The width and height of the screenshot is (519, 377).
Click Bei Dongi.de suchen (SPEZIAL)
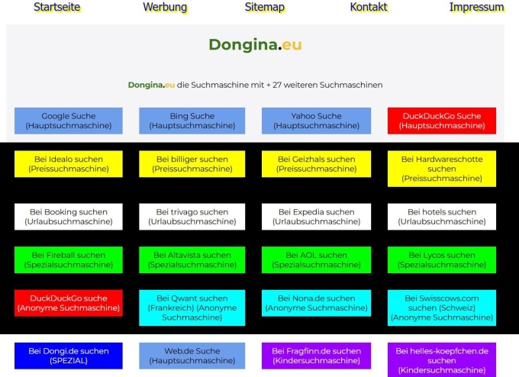point(69,356)
